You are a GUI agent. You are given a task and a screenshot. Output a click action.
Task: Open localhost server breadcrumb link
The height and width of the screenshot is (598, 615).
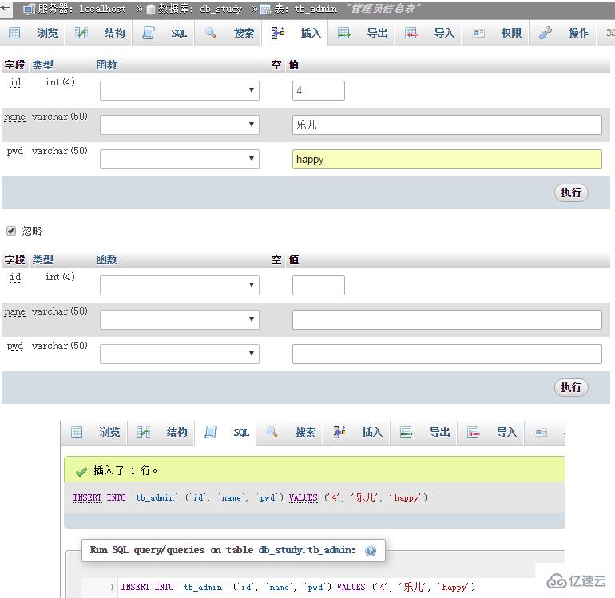point(102,9)
